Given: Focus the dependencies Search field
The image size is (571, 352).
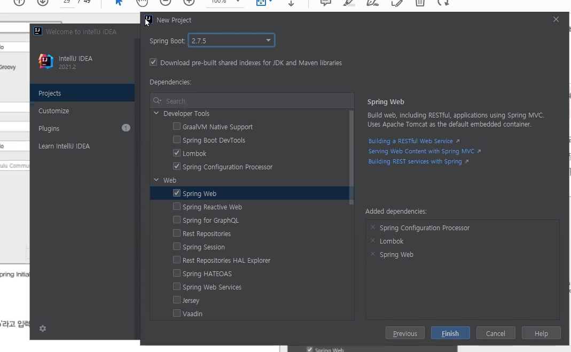Looking at the screenshot, I should click(x=252, y=101).
